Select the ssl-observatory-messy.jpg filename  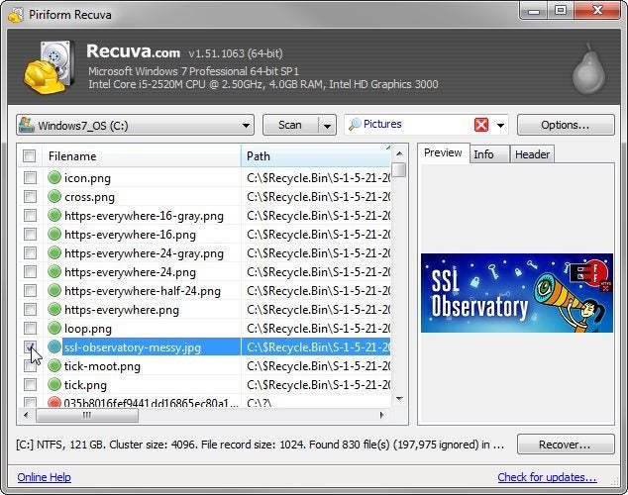133,347
